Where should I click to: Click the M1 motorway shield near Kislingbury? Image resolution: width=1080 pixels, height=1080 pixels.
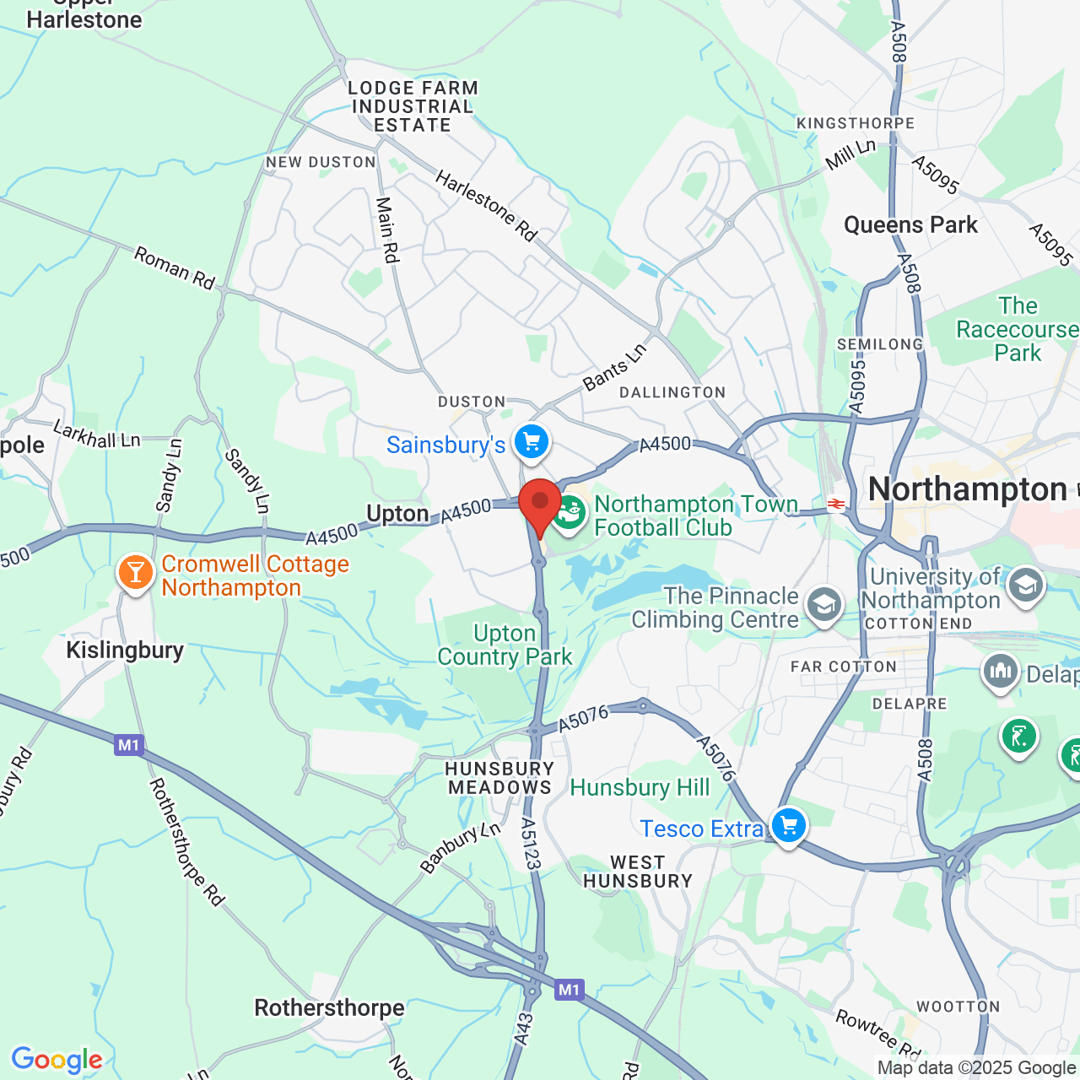pyautogui.click(x=129, y=745)
